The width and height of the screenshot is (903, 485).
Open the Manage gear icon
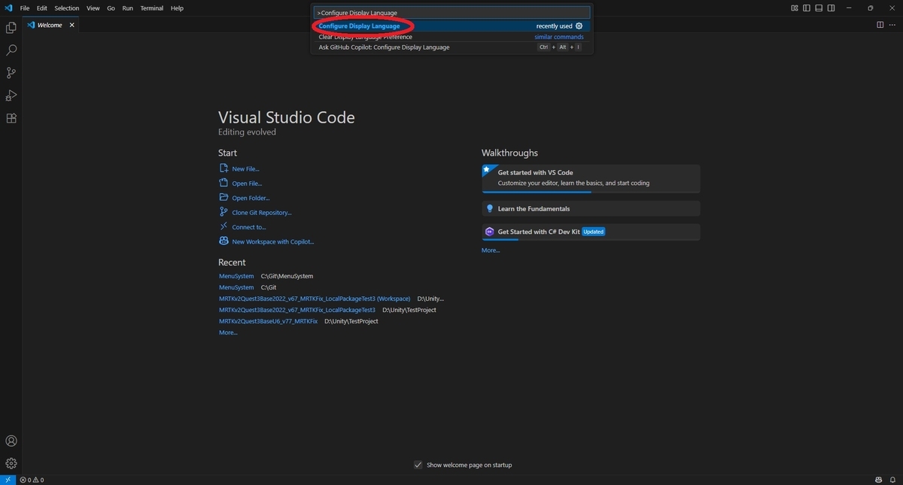click(11, 462)
